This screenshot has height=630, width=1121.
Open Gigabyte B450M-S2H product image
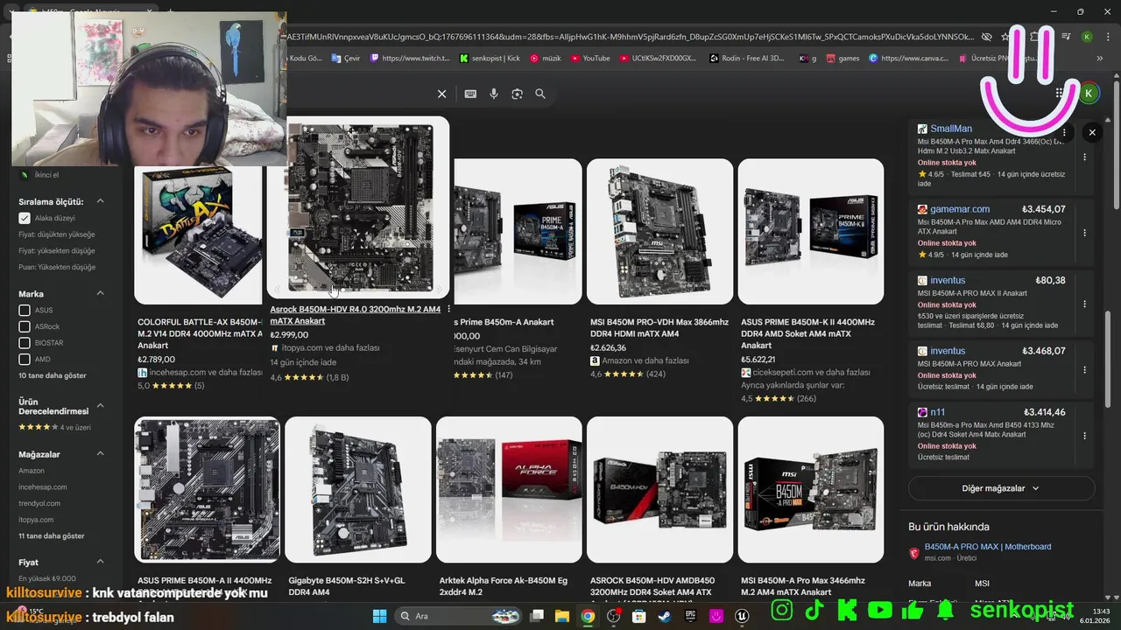(357, 489)
